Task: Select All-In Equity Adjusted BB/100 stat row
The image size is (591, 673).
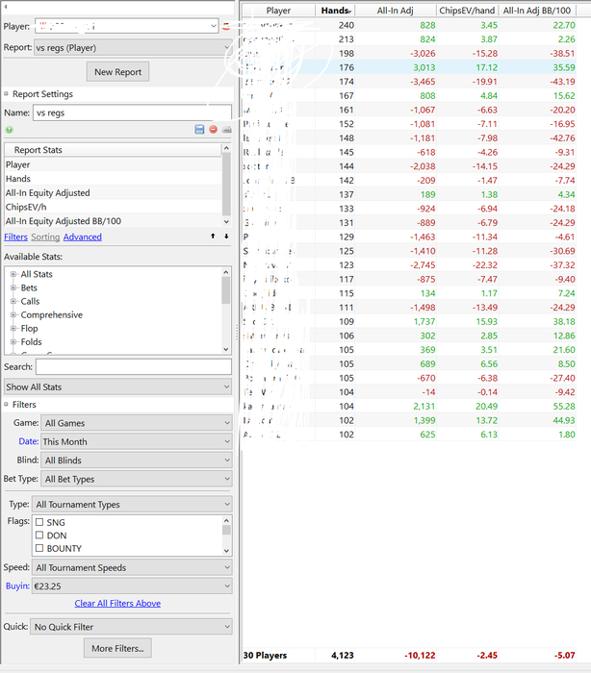Action: 113,221
